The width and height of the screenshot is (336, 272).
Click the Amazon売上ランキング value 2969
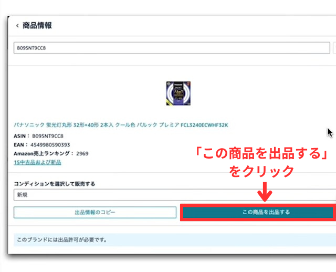[x=82, y=153]
